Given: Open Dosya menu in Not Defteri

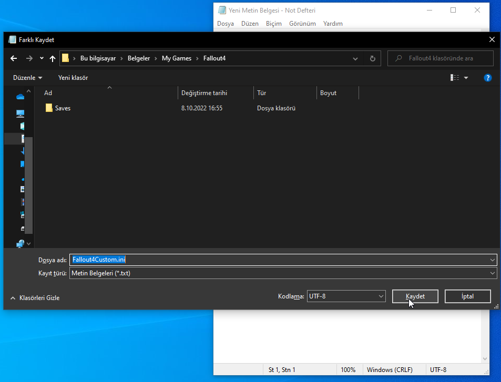Looking at the screenshot, I should pyautogui.click(x=225, y=24).
